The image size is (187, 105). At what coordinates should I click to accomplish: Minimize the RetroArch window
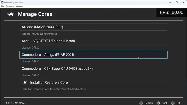point(170,2)
